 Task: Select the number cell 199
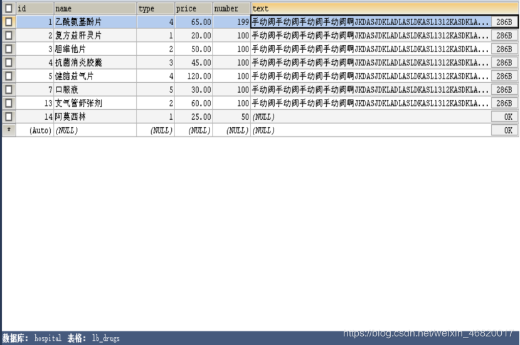coord(231,22)
